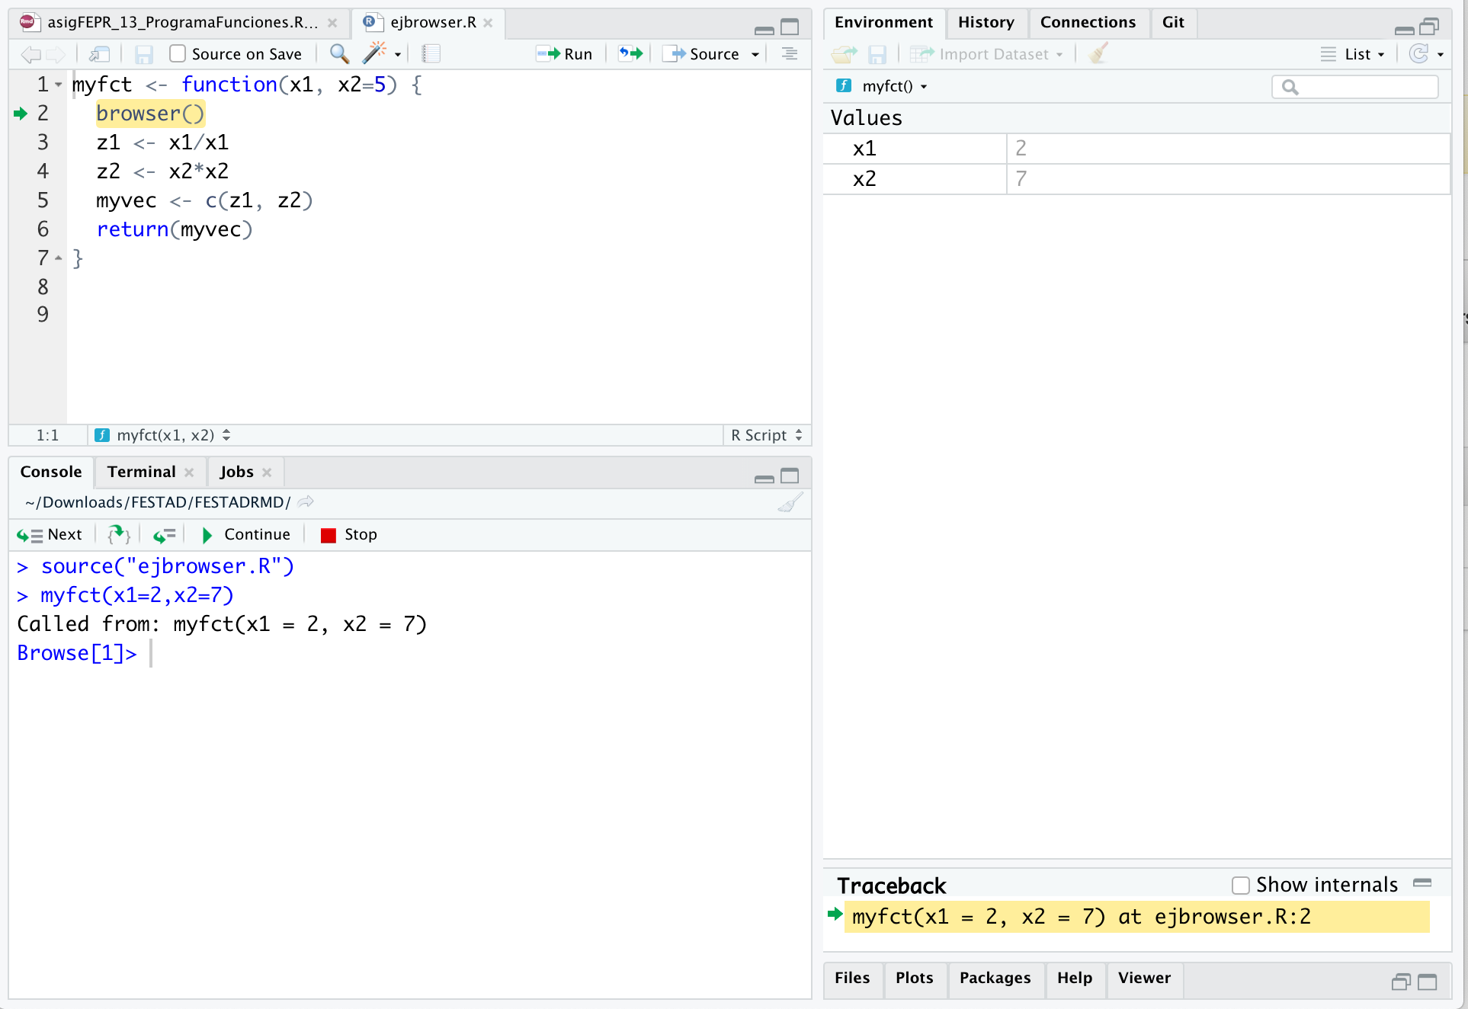Image resolution: width=1468 pixels, height=1009 pixels.
Task: Open Import Dataset dropdown
Action: click(x=986, y=54)
